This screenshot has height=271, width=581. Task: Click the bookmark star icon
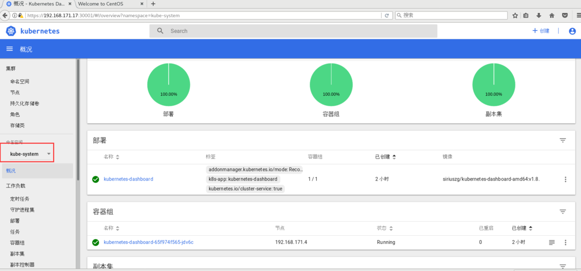(515, 16)
